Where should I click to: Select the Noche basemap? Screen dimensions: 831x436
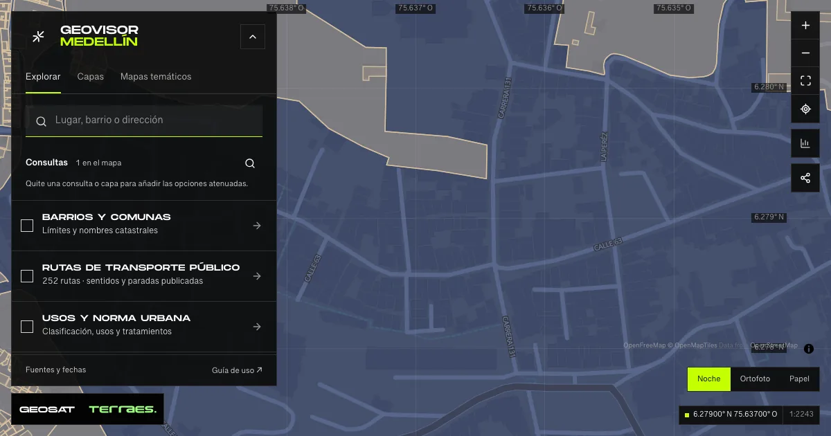tap(709, 379)
